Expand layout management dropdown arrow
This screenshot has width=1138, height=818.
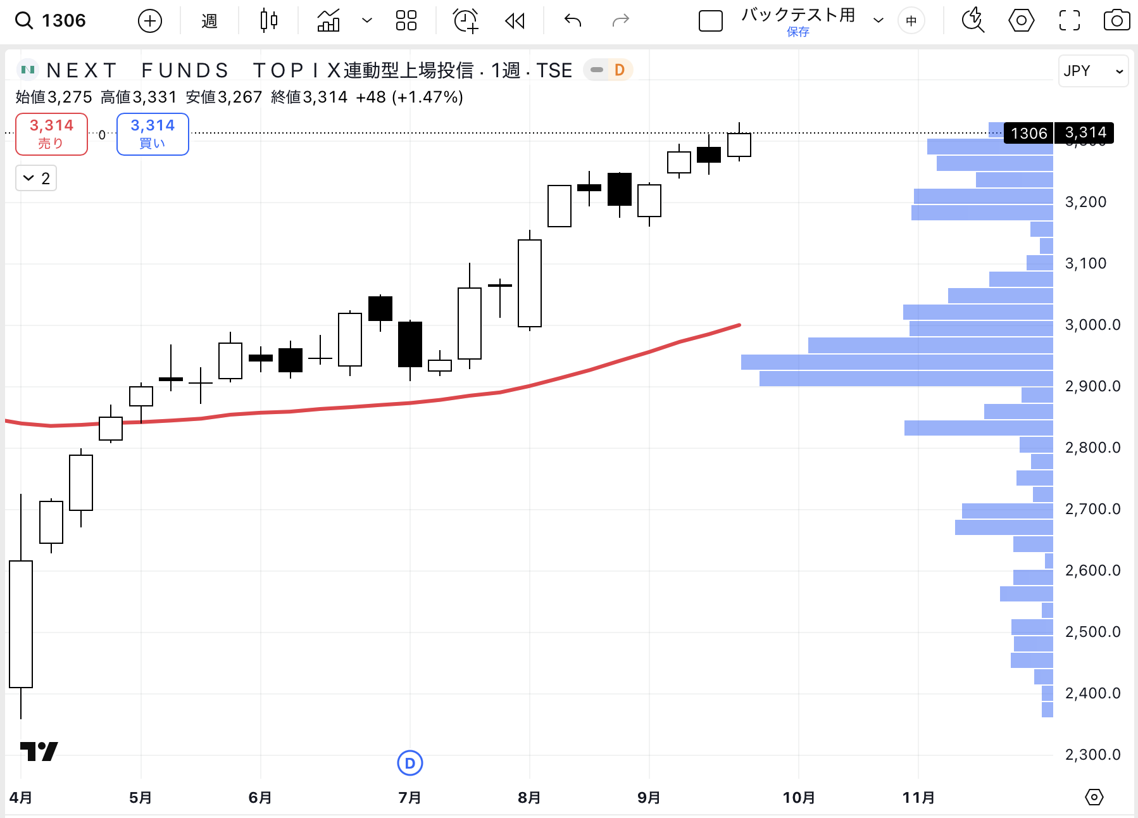click(878, 21)
